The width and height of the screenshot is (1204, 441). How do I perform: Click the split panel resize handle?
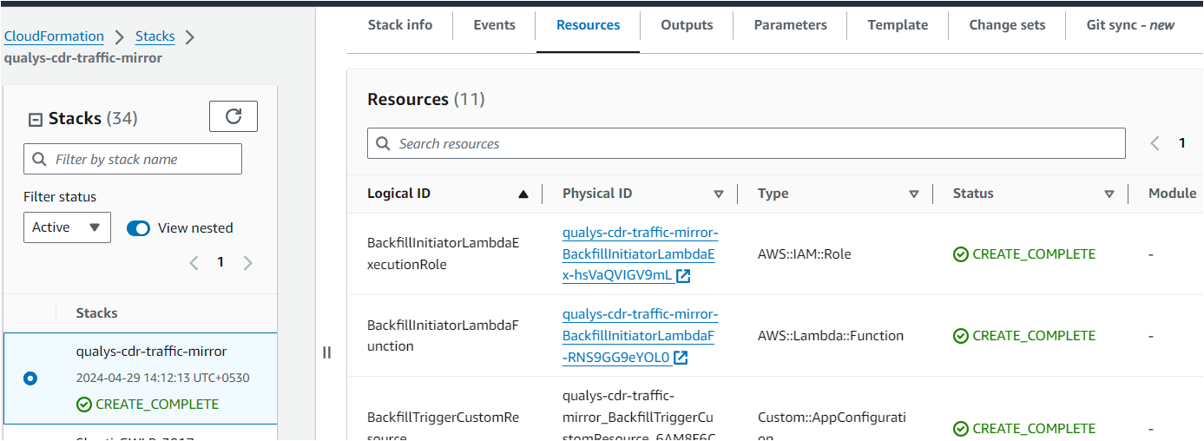(327, 352)
